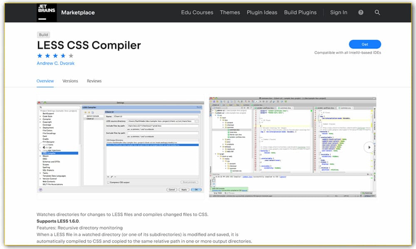Click the next-screenshot carousel arrow
Screen dimensions: 416x249
point(368,147)
